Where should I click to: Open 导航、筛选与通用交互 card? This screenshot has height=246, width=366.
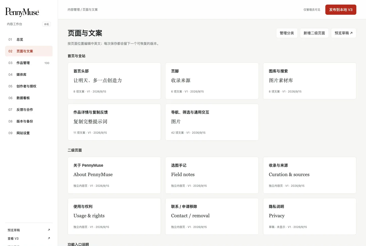pos(212,122)
